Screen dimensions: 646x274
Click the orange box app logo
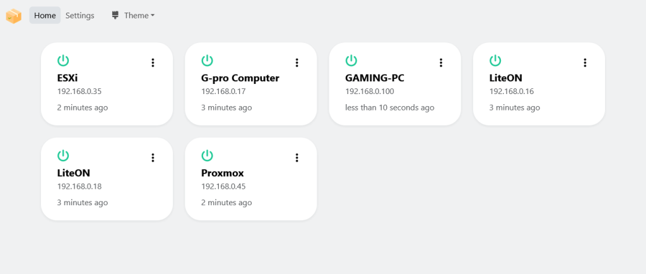click(13, 16)
